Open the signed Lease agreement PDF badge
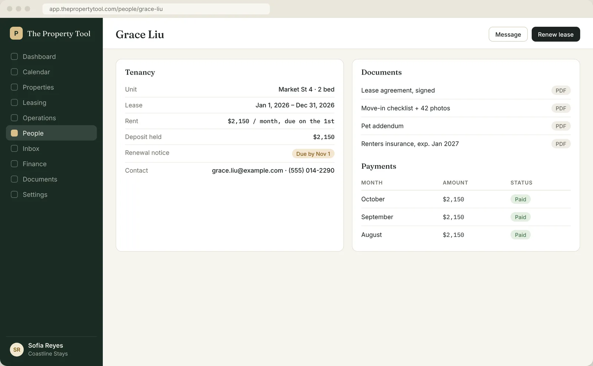Viewport: 593px width, 366px height. point(561,90)
